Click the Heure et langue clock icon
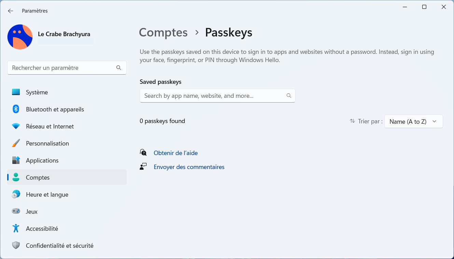 [16, 194]
